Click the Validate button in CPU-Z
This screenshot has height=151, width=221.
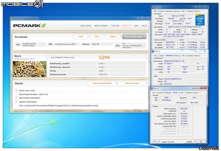coord(190,142)
